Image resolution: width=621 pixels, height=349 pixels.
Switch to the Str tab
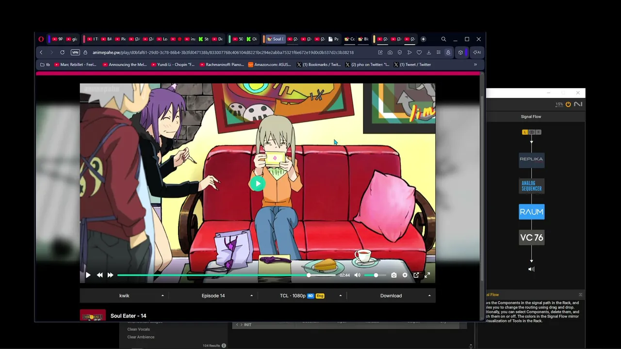point(204,39)
